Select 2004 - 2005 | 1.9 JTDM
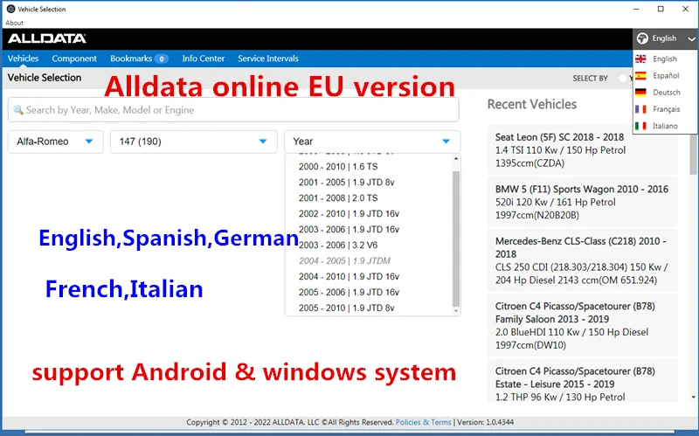The width and height of the screenshot is (699, 436). coord(344,260)
